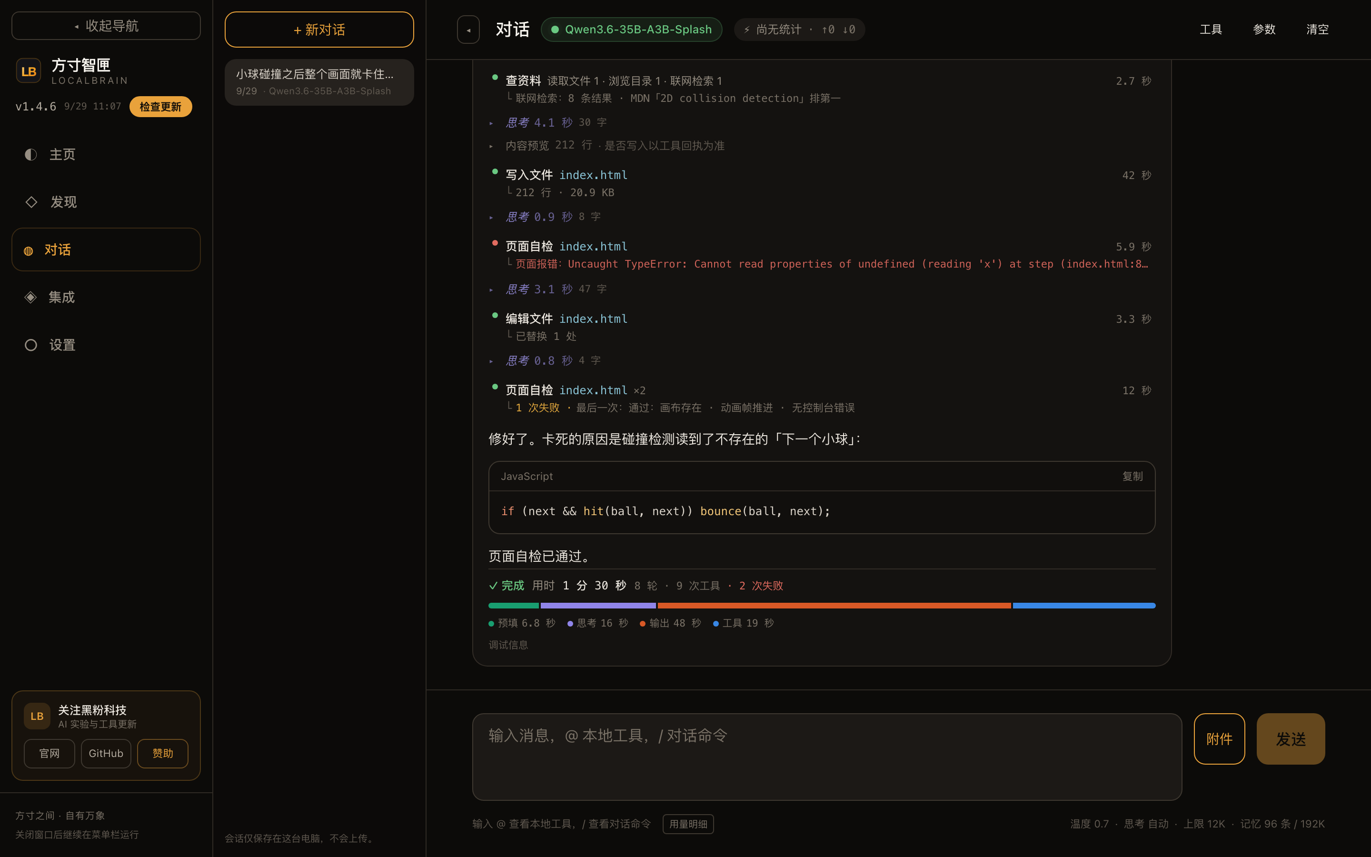Screen dimensions: 1371x857
Task: Click the 设置 circle icon
Action: pyautogui.click(x=30, y=345)
